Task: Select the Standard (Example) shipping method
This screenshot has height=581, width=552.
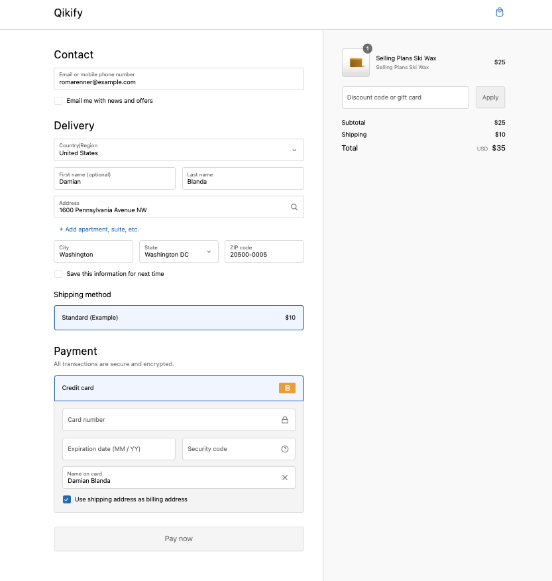Action: coord(179,318)
